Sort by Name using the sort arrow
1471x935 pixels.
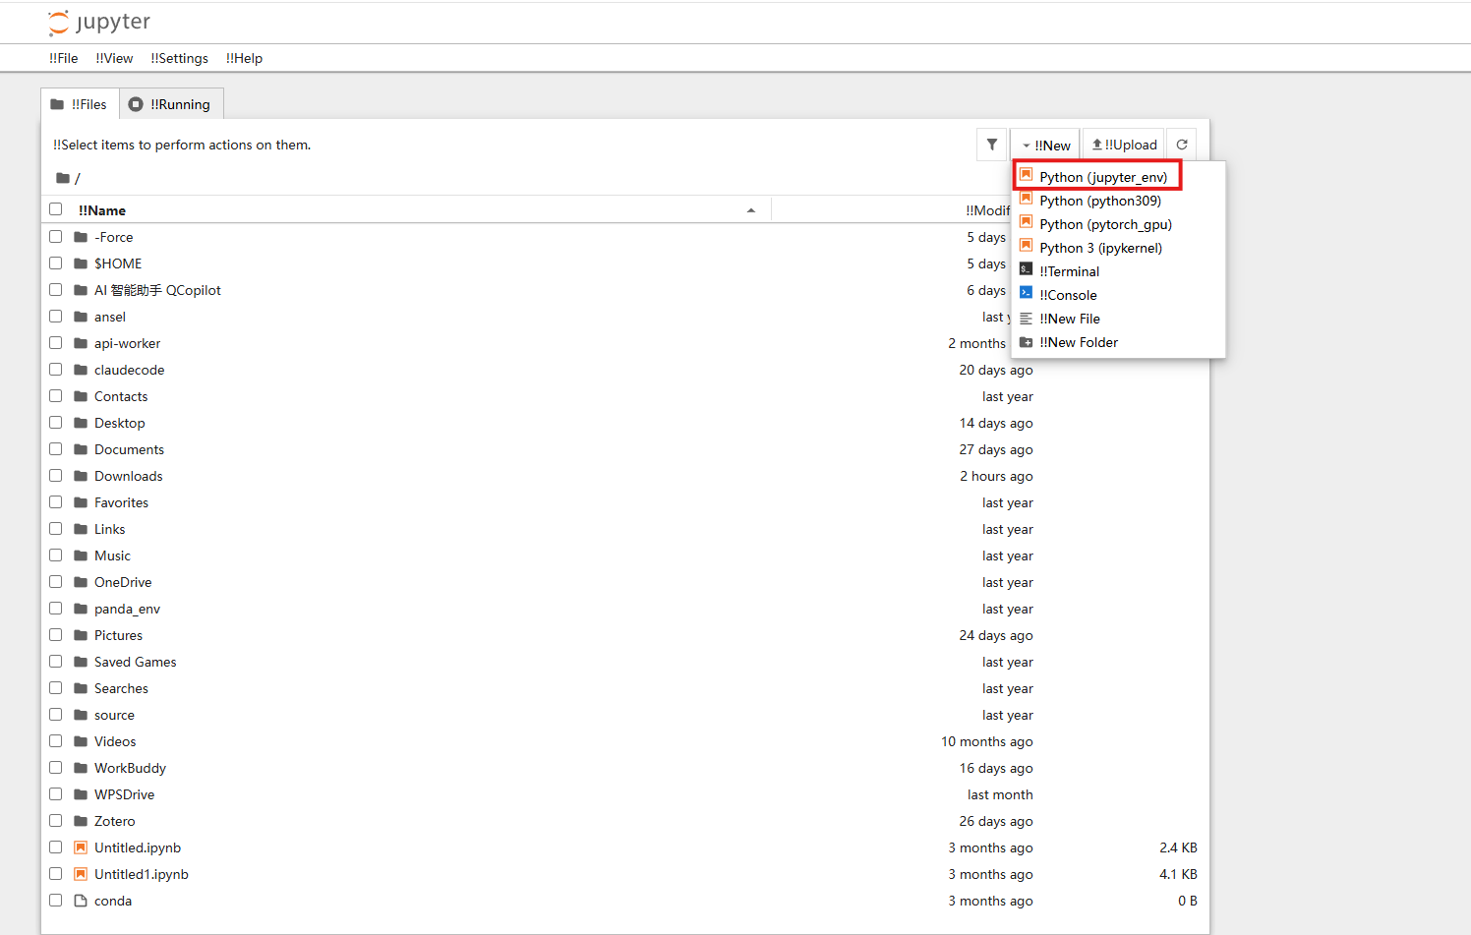[751, 210]
